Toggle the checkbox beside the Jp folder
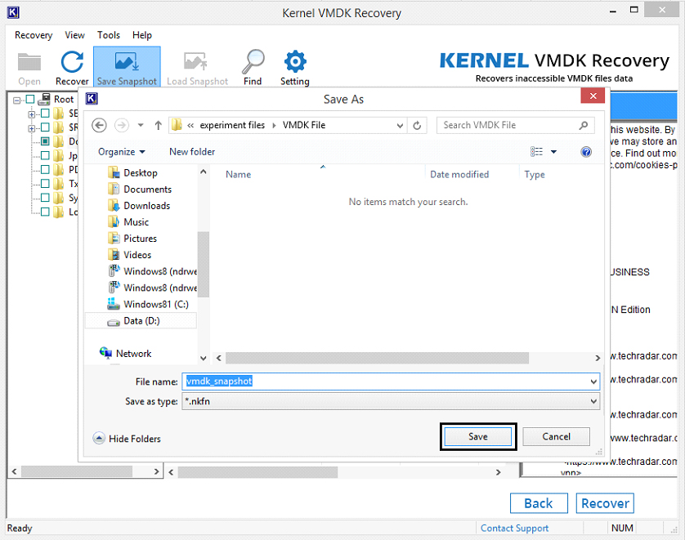The width and height of the screenshot is (685, 540). (x=45, y=155)
